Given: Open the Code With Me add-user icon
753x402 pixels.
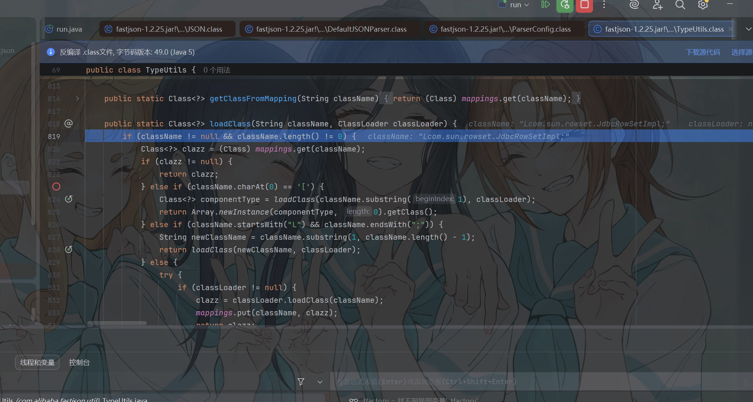Looking at the screenshot, I should 657,5.
